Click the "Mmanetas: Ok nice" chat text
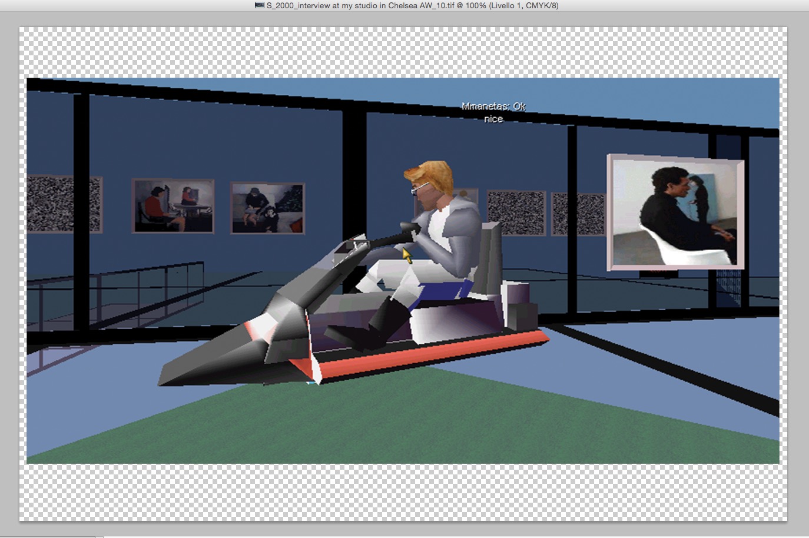The image size is (809, 538). (x=493, y=112)
